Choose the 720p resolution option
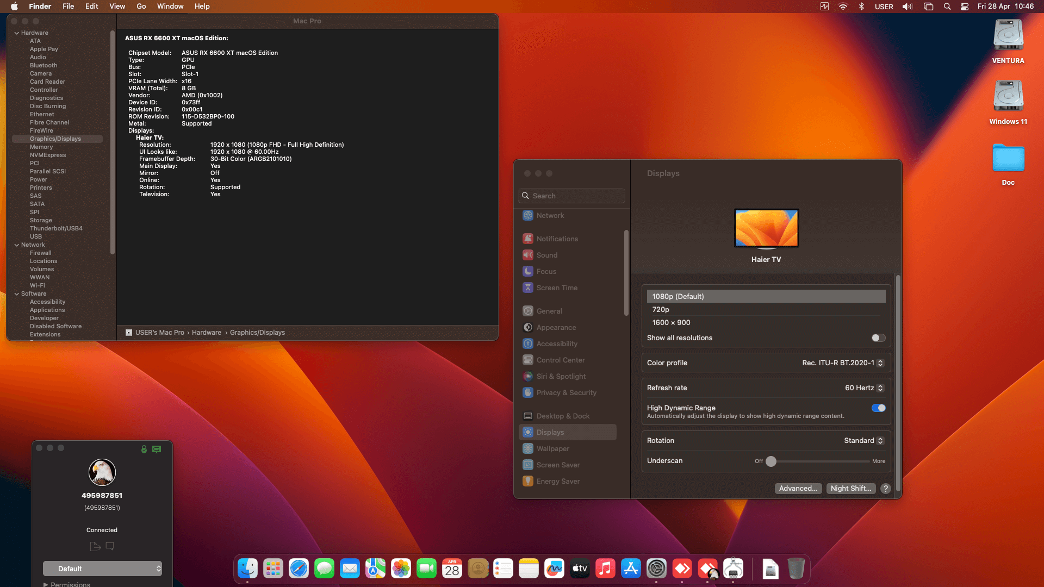 tap(766, 309)
